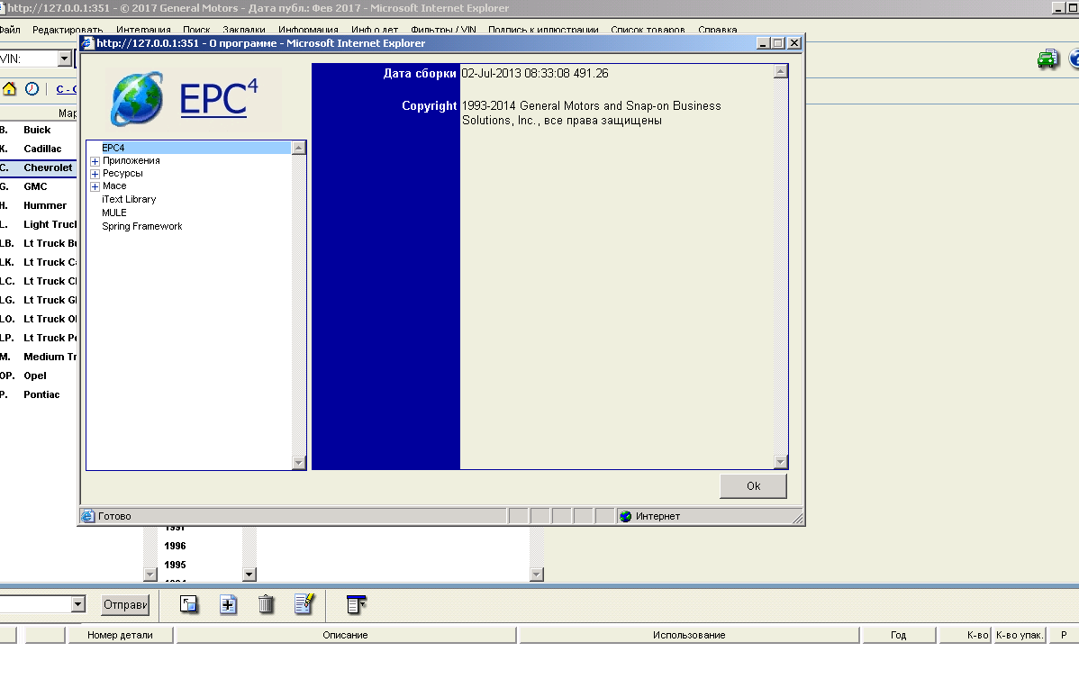Select year 1996 in the year list
The image size is (1079, 688).
(x=175, y=547)
